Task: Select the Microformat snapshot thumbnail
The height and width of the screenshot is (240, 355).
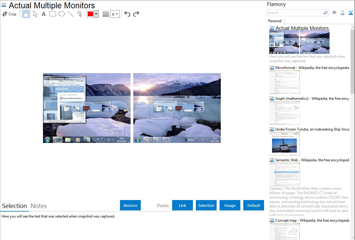Action: 284,82
